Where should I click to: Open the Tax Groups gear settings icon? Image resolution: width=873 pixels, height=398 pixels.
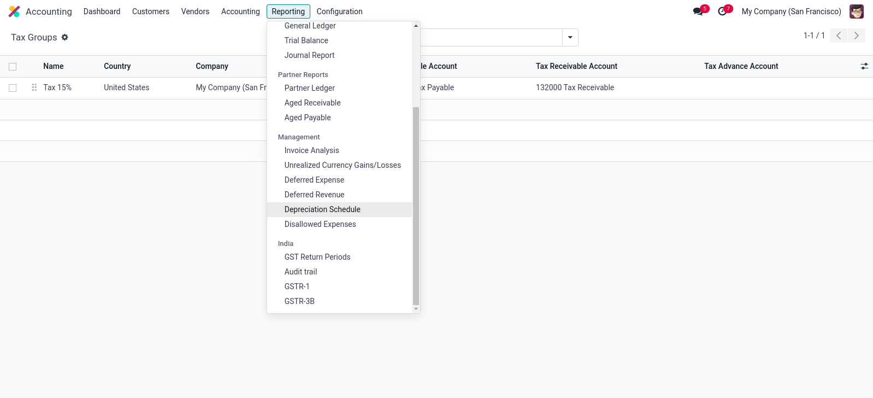pos(64,37)
